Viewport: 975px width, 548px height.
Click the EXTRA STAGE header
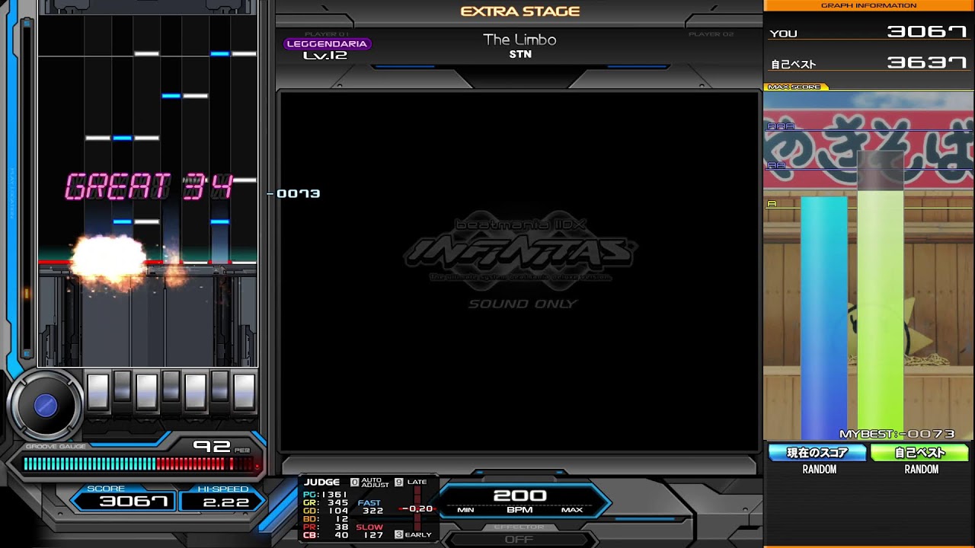click(520, 11)
